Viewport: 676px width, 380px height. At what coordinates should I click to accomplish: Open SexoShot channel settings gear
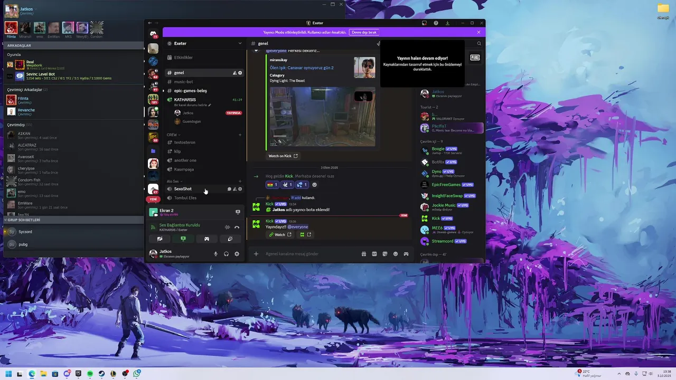(x=240, y=189)
